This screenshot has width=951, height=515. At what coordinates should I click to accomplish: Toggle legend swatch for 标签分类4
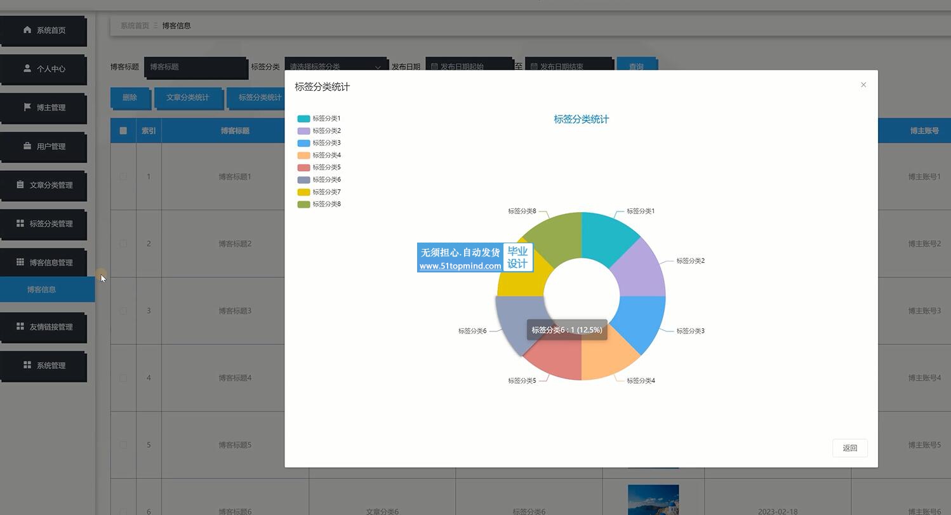pos(303,155)
